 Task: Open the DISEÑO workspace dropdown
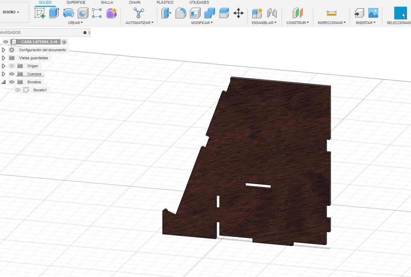click(x=11, y=12)
